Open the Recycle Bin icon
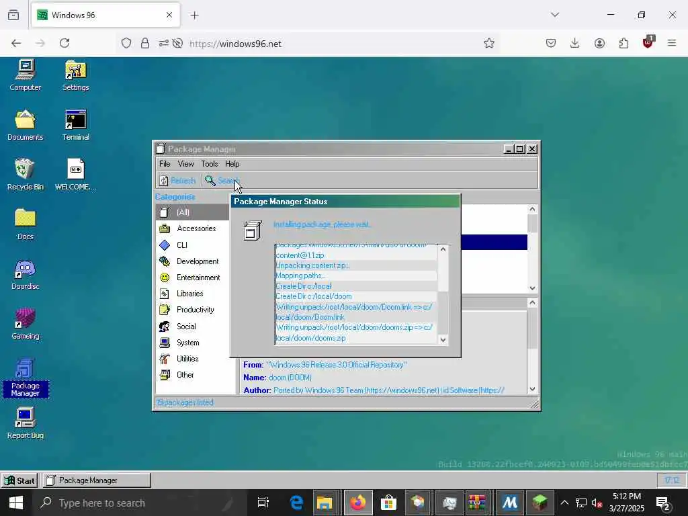This screenshot has height=516, width=688. pos(26,175)
